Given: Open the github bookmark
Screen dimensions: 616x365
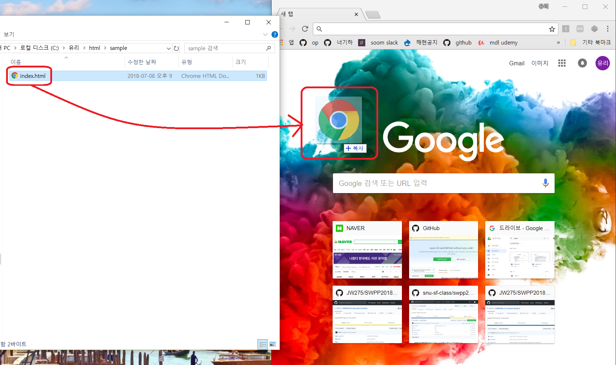Looking at the screenshot, I should click(x=458, y=43).
